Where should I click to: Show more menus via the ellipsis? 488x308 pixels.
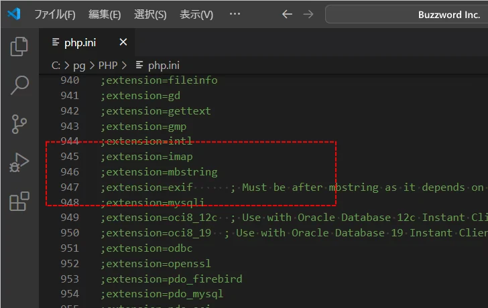tap(235, 13)
